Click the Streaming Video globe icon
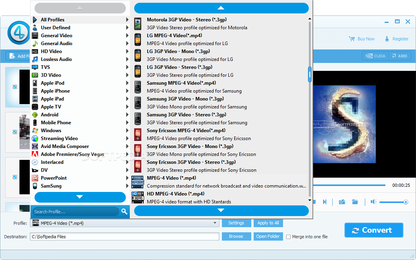 pos(35,139)
